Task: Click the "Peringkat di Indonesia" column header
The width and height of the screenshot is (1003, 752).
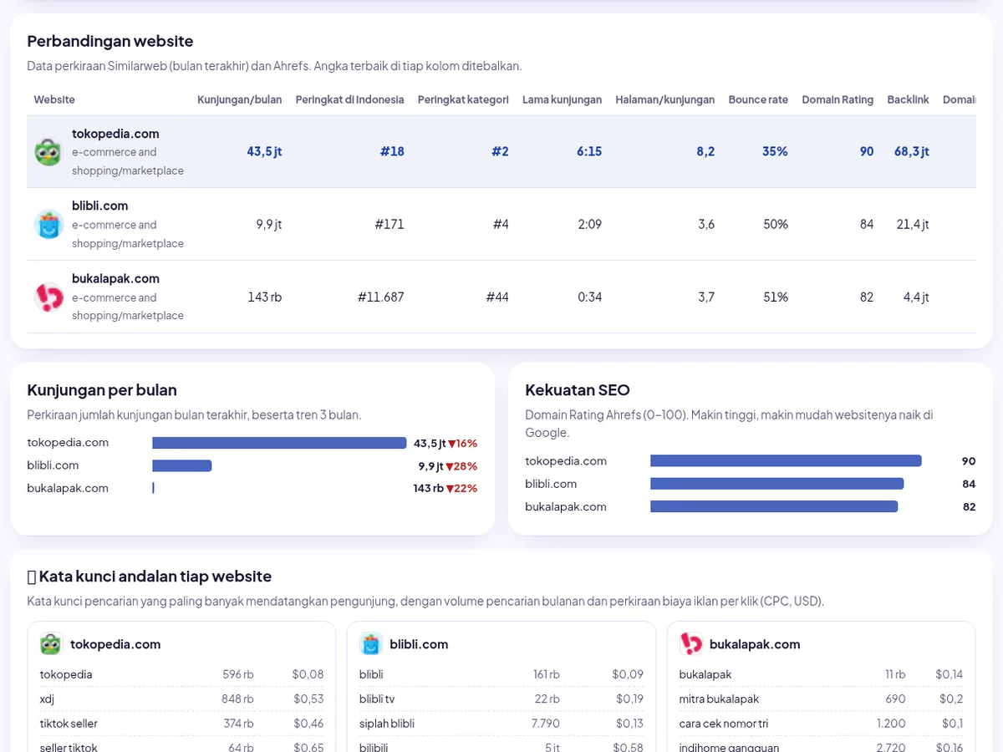Action: [x=349, y=99]
